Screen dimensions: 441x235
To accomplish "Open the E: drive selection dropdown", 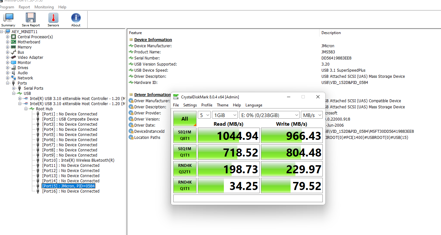I will pos(269,115).
